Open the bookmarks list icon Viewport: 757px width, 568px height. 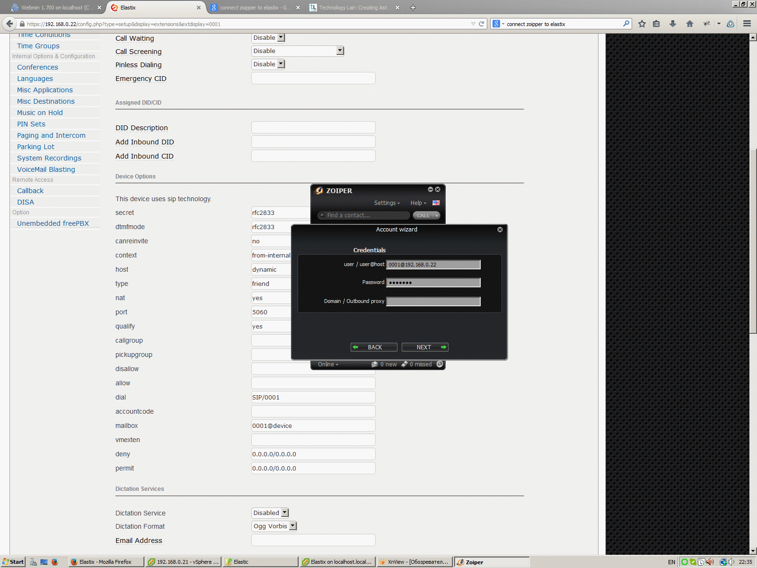[x=656, y=24]
